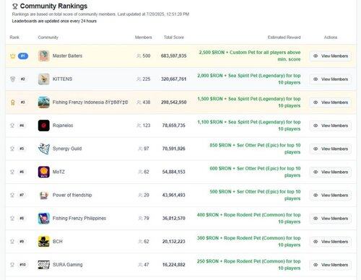Open the Fishing Frenzy Philippines avatar
Viewport: 361px width, 280px height.
(x=44, y=219)
